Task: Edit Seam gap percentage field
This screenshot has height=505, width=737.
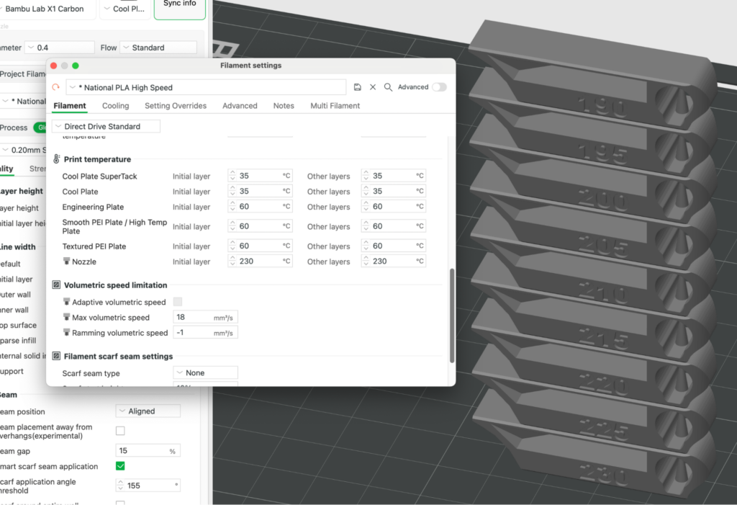Action: (x=148, y=450)
